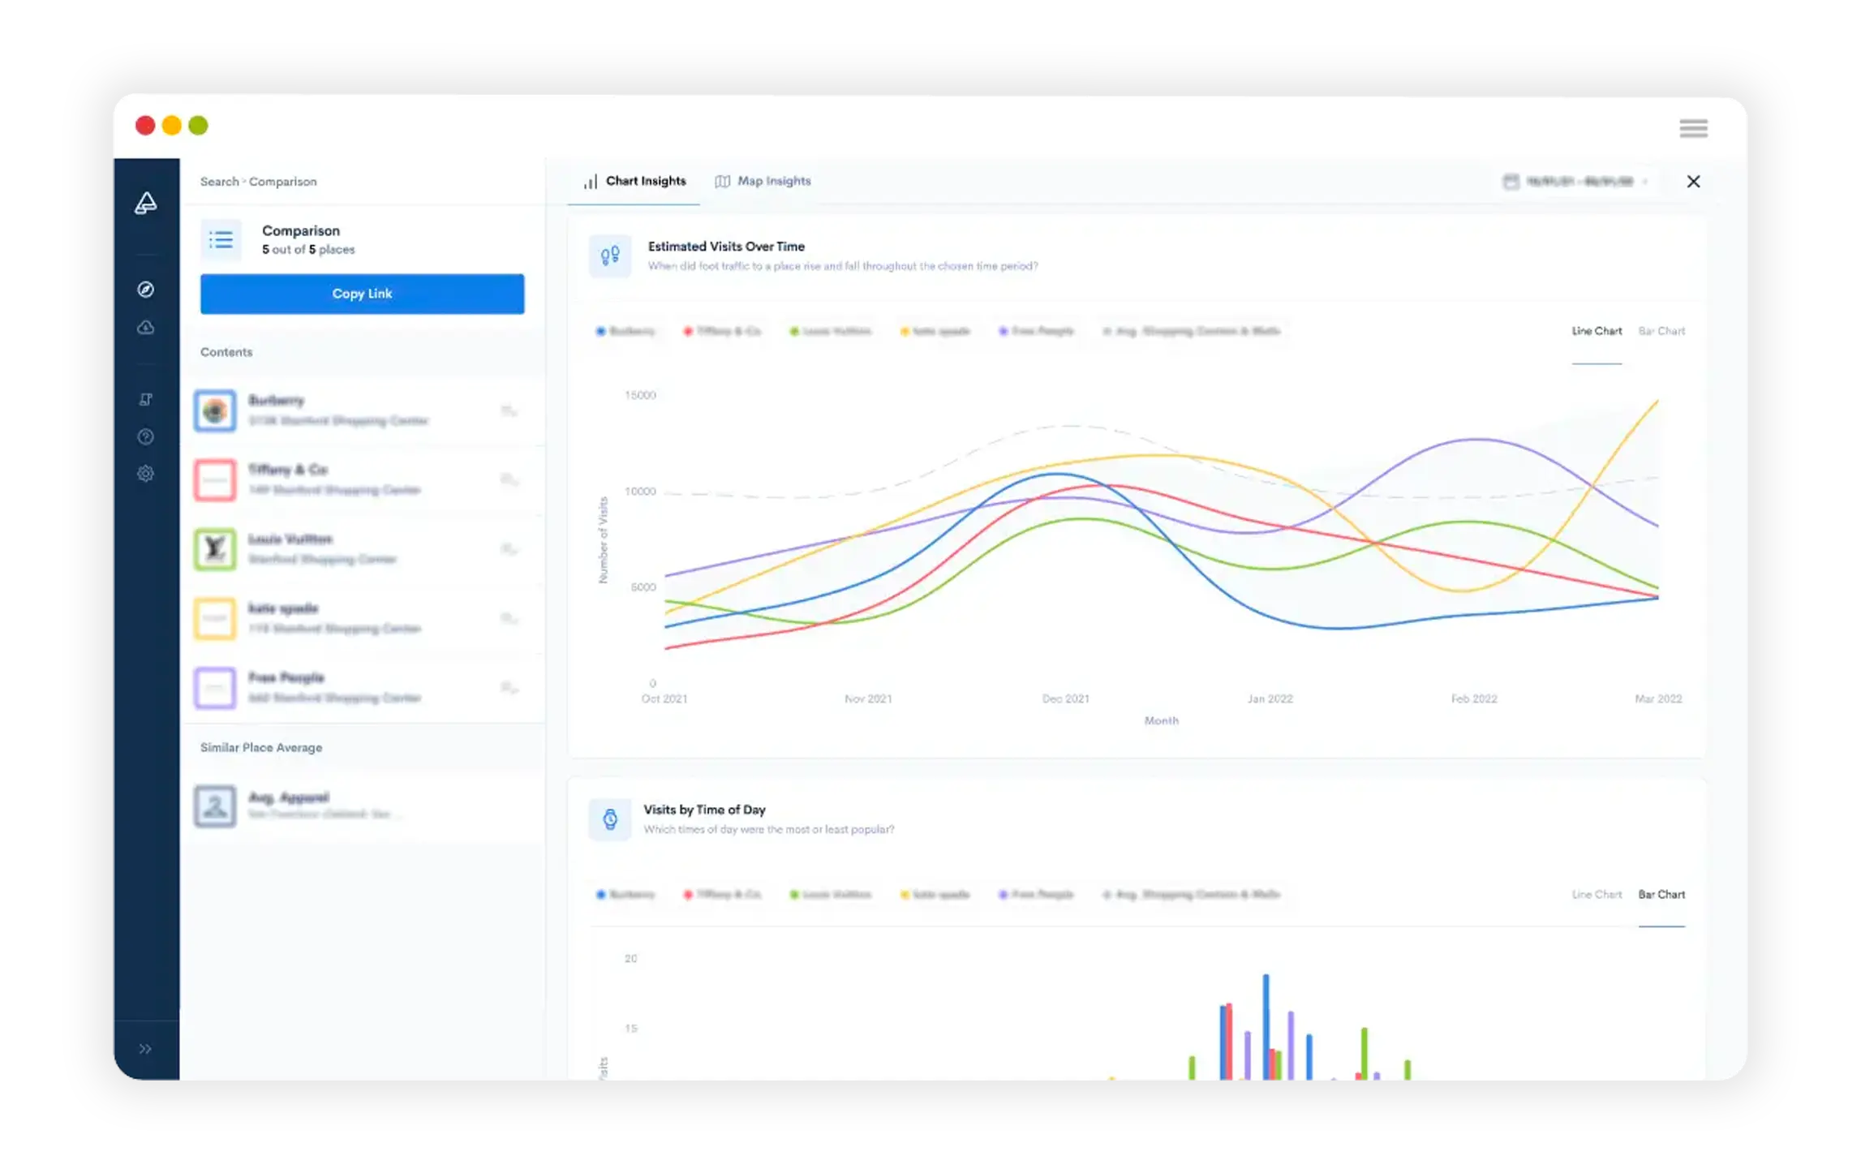The width and height of the screenshot is (1861, 1173).
Task: Toggle the Tiffany & Co row action icon
Action: (509, 479)
